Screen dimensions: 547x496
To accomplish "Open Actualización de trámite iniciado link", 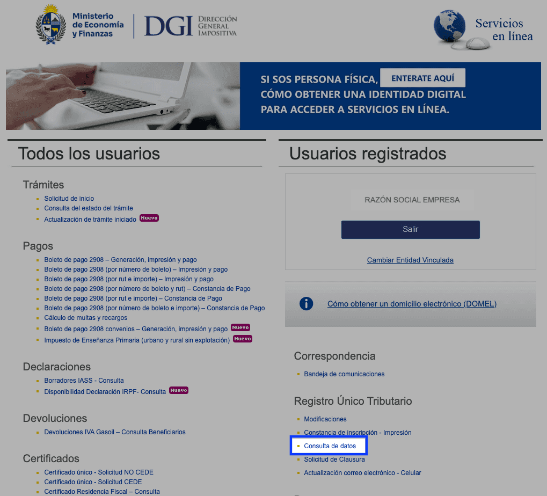I will [x=90, y=220].
